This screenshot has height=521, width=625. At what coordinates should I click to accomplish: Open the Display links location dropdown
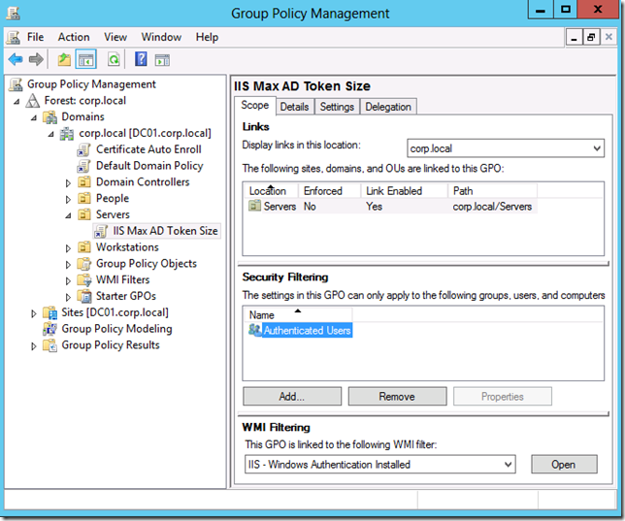tap(596, 148)
